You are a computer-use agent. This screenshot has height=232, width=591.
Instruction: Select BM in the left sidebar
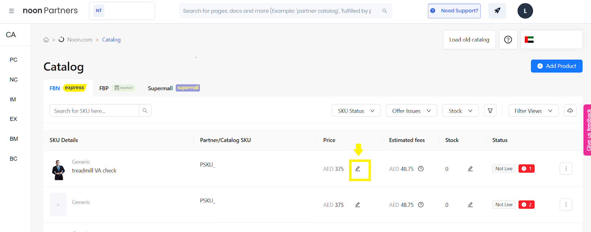pos(14,139)
